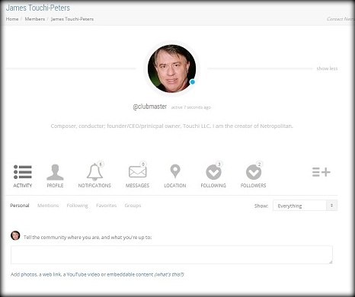This screenshot has width=355, height=297.
Task: Click the PROFILE label
Action: click(55, 186)
